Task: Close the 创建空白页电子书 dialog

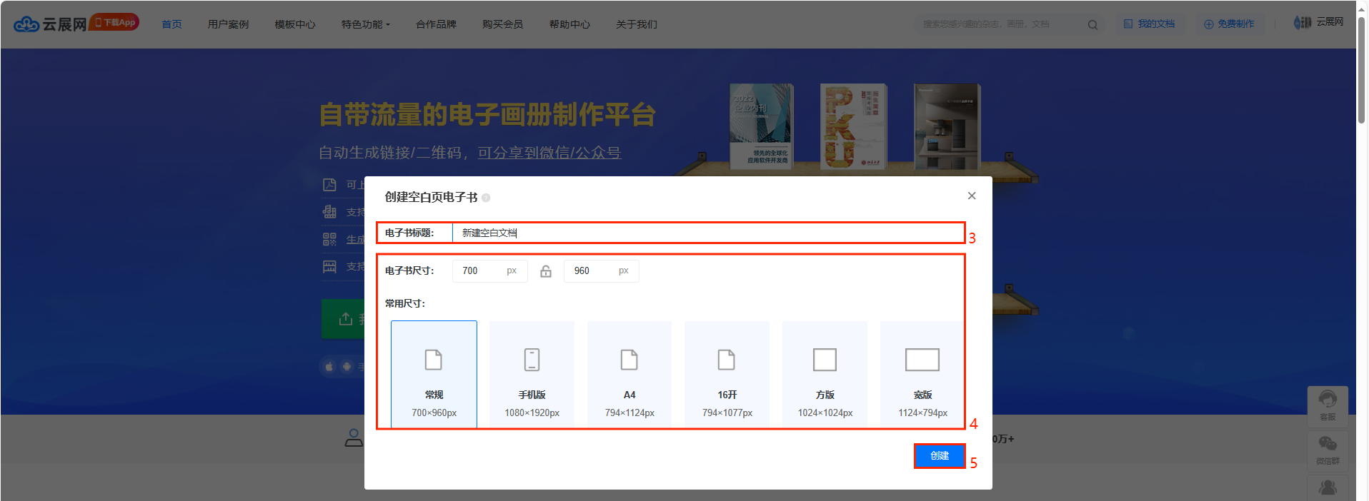Action: (x=972, y=196)
